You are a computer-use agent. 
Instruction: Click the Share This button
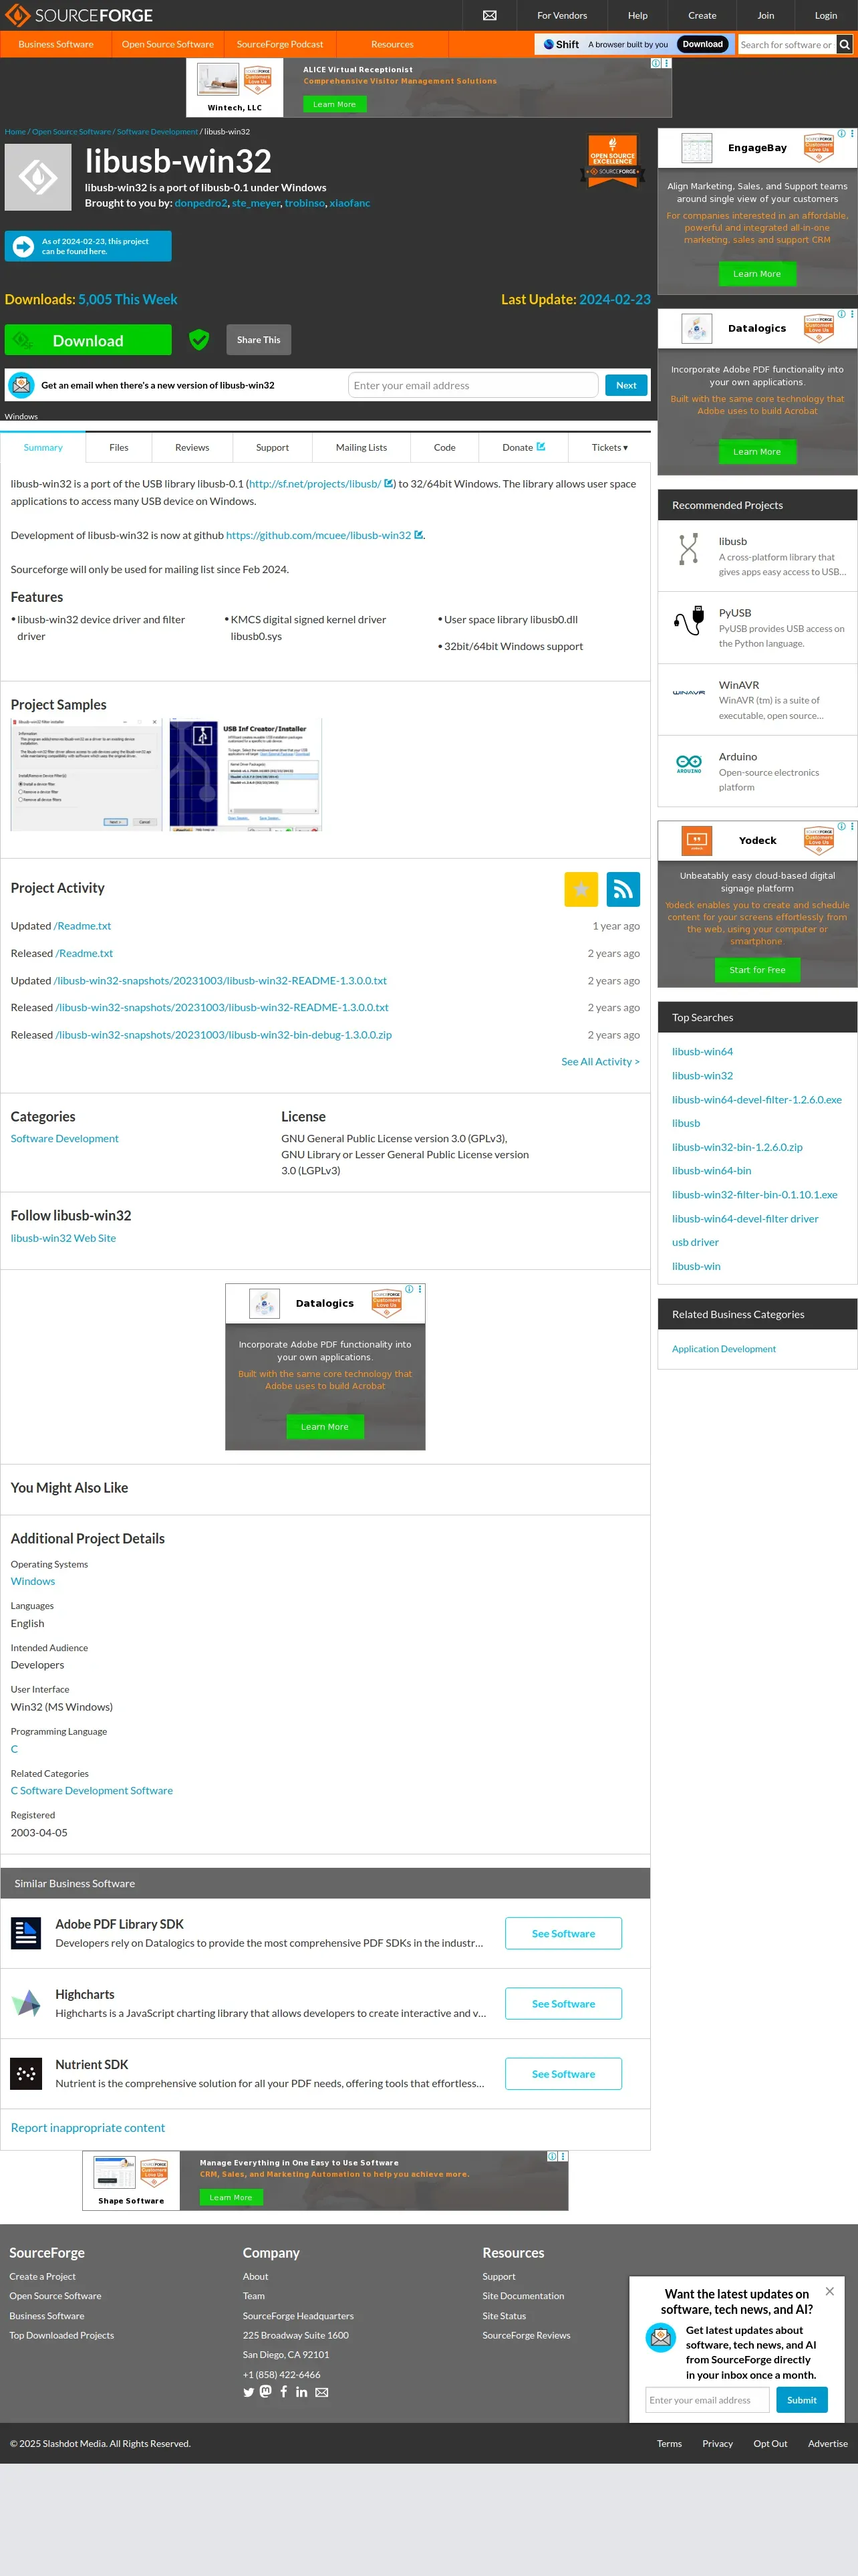coord(259,340)
